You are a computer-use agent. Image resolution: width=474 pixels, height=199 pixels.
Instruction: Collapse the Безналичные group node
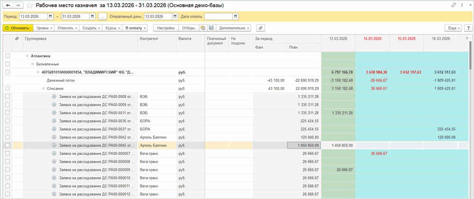click(33, 64)
